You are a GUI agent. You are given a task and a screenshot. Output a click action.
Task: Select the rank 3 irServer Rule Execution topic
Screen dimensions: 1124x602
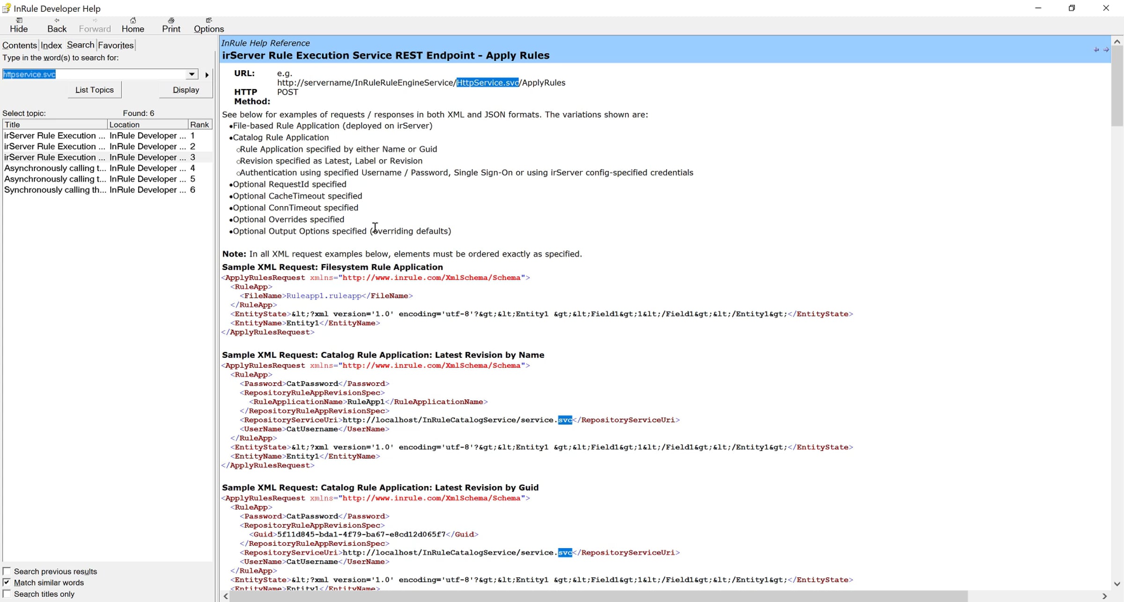(108, 157)
